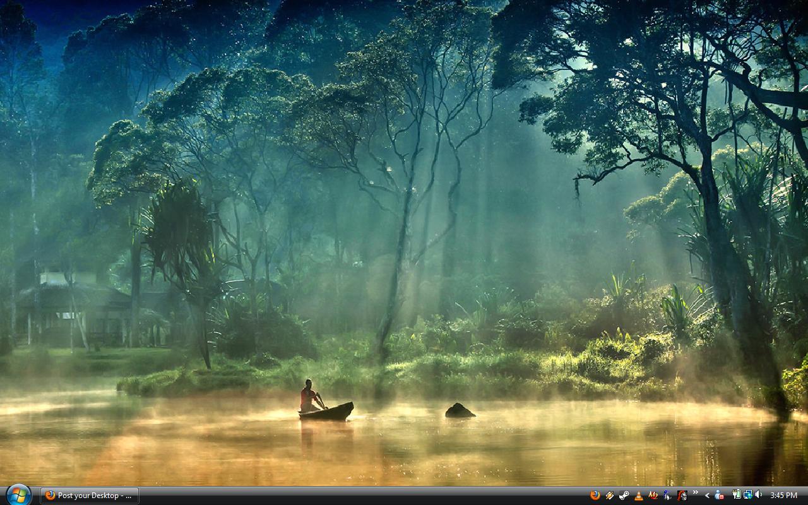Launch Winamp from the Quick Launch bar

609,496
